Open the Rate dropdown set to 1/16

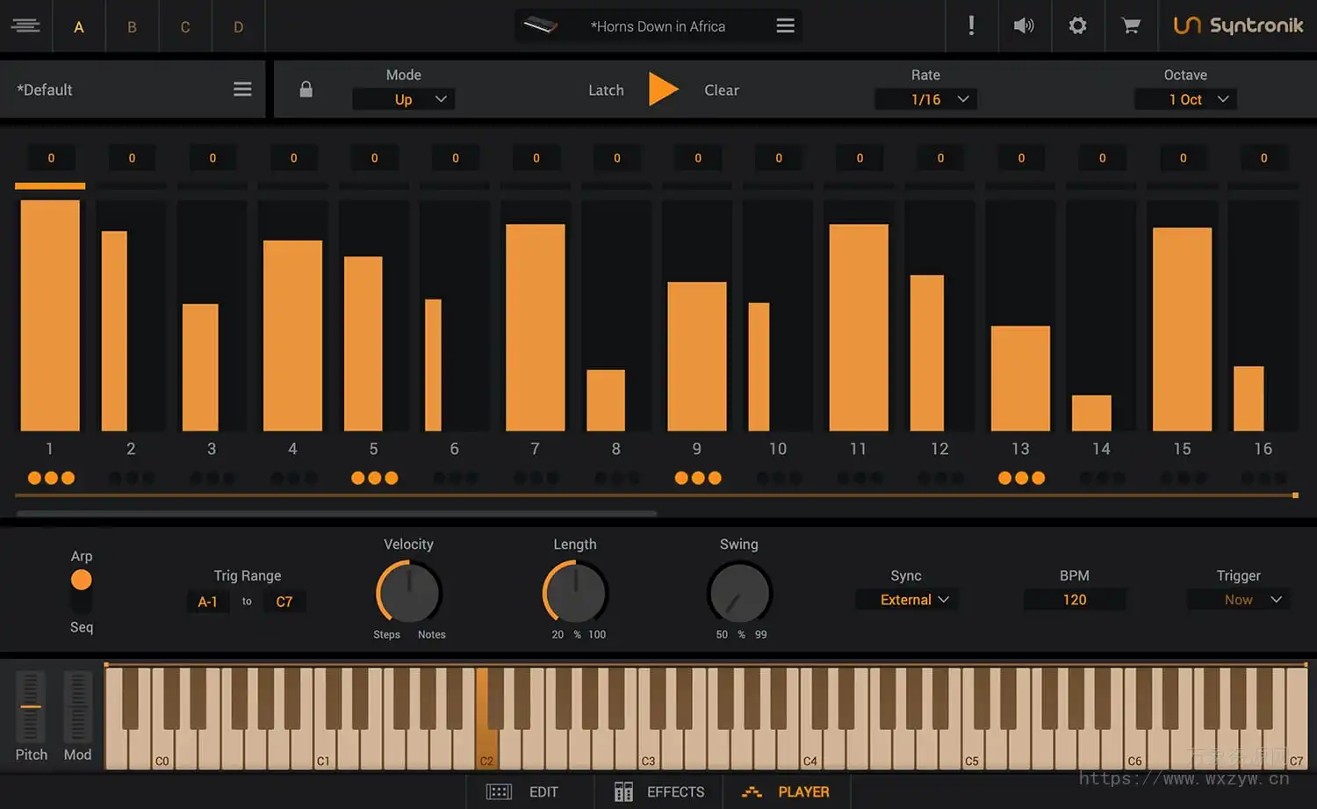point(925,98)
